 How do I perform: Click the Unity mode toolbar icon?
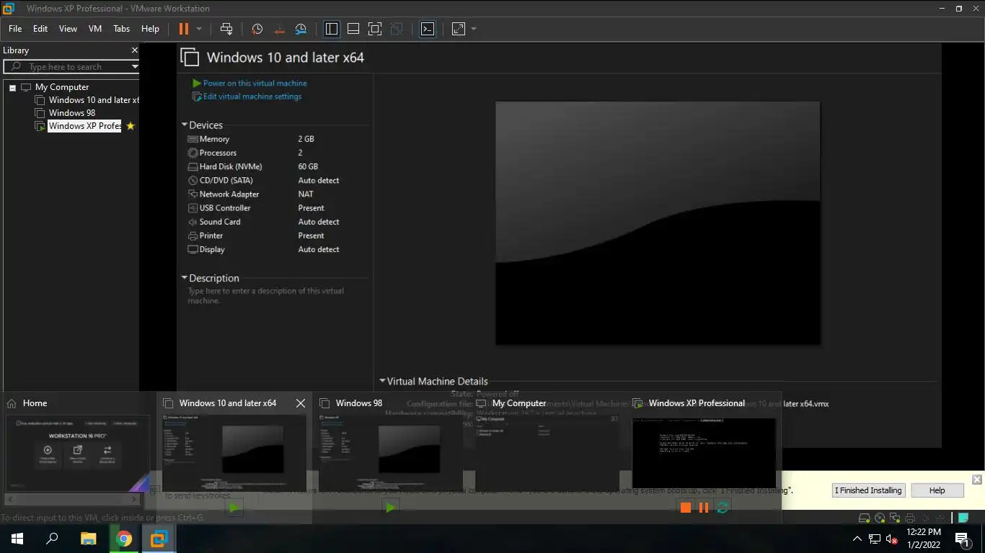pyautogui.click(x=397, y=29)
